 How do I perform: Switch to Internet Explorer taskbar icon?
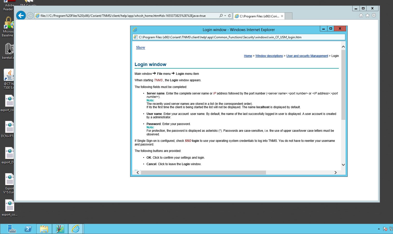pos(76,229)
